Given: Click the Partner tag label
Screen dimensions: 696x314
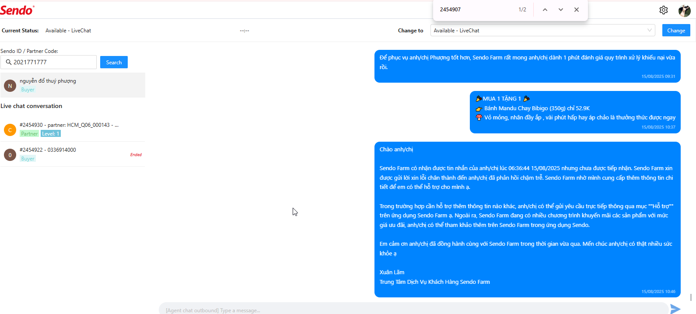Looking at the screenshot, I should (x=29, y=134).
